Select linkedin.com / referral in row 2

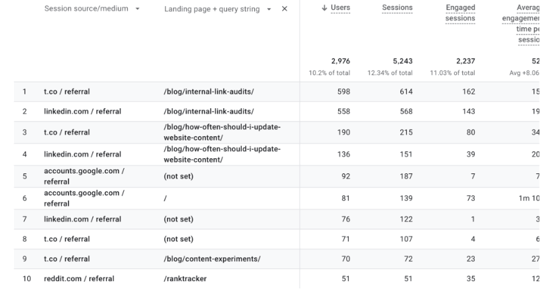coord(83,112)
